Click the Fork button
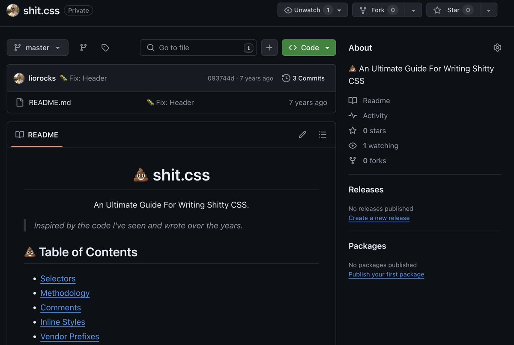Viewport: 514px width, 345px height. 378,10
